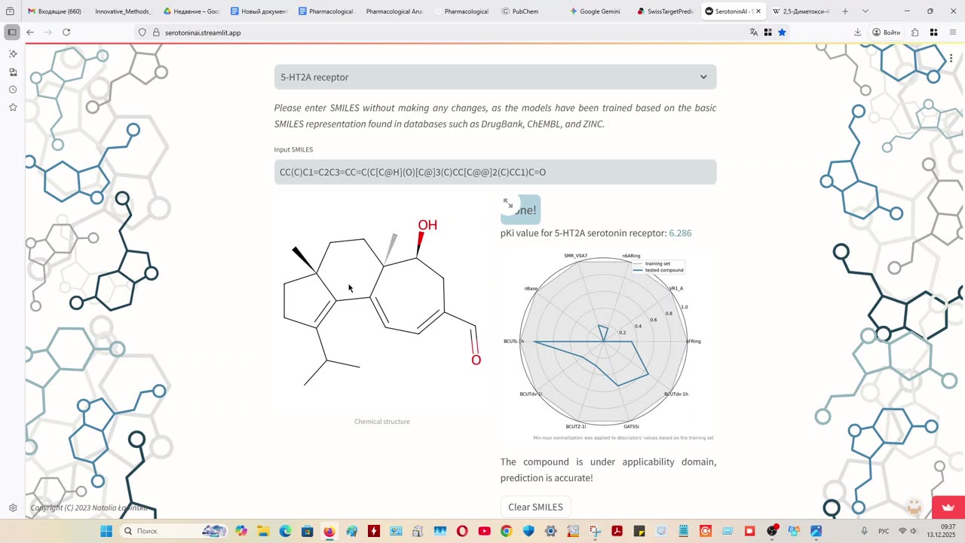Expand the 5-HT2A receptor dropdown

click(x=495, y=77)
